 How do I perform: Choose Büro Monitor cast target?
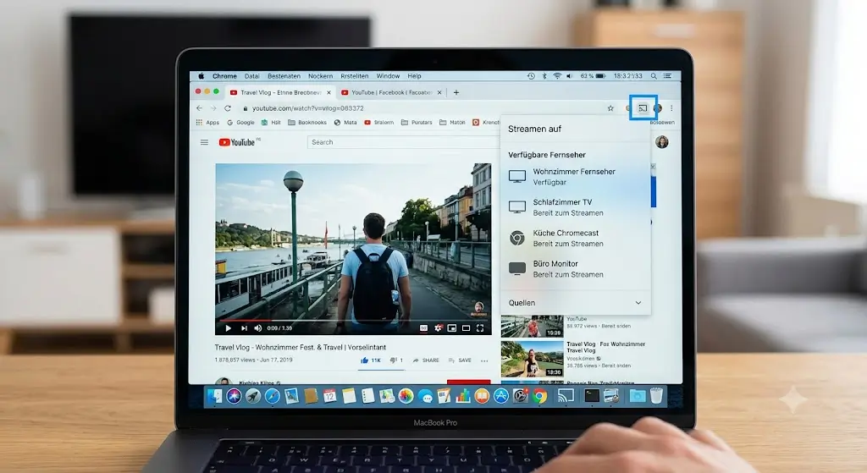click(575, 269)
